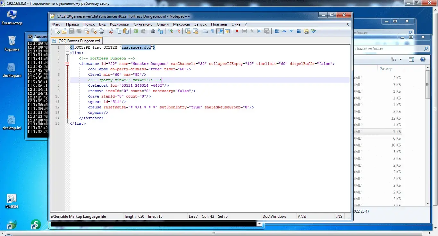The height and width of the screenshot is (236, 438).
Task: Click the blue down-arrow plugin icon
Action: [x=291, y=31]
